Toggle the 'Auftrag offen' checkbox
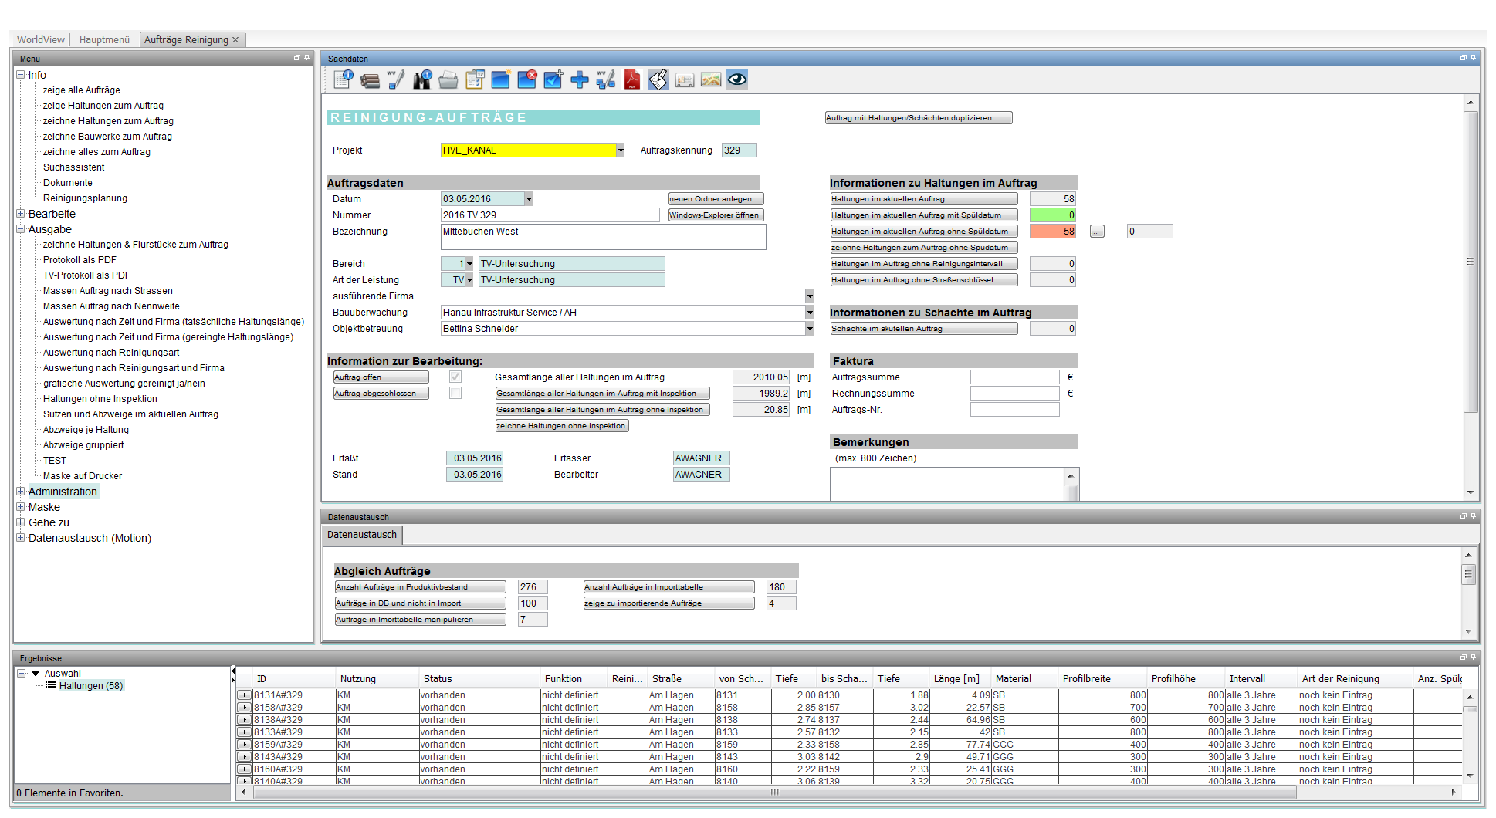Image resolution: width=1496 pixels, height=818 pixels. click(x=455, y=377)
